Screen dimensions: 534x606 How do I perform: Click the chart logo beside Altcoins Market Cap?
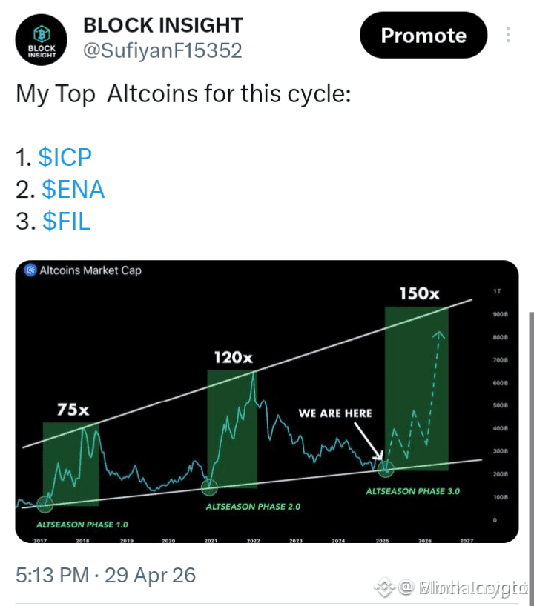click(x=30, y=270)
